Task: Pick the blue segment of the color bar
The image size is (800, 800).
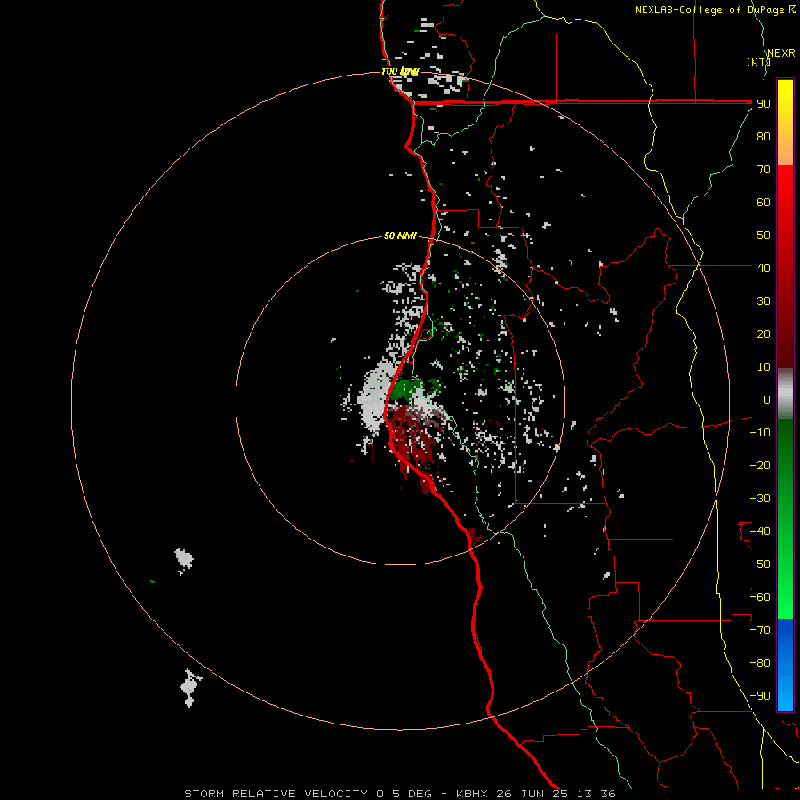Action: [785, 665]
